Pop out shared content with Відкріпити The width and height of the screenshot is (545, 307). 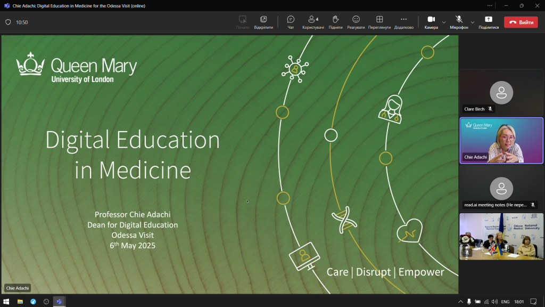pos(263,22)
